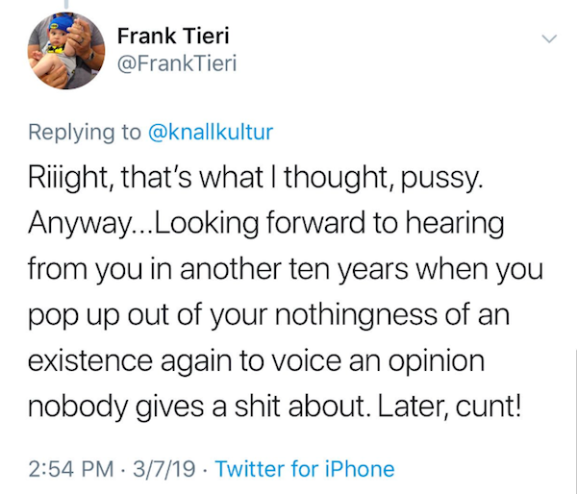Visit the @knallkultur mention link

211,132
